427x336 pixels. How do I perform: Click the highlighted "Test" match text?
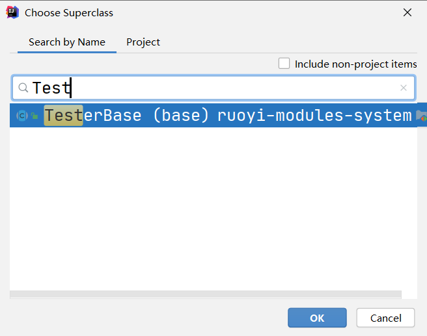(63, 116)
